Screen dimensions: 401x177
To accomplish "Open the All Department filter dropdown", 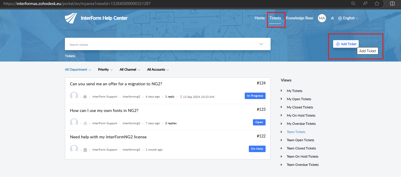I will (x=78, y=70).
